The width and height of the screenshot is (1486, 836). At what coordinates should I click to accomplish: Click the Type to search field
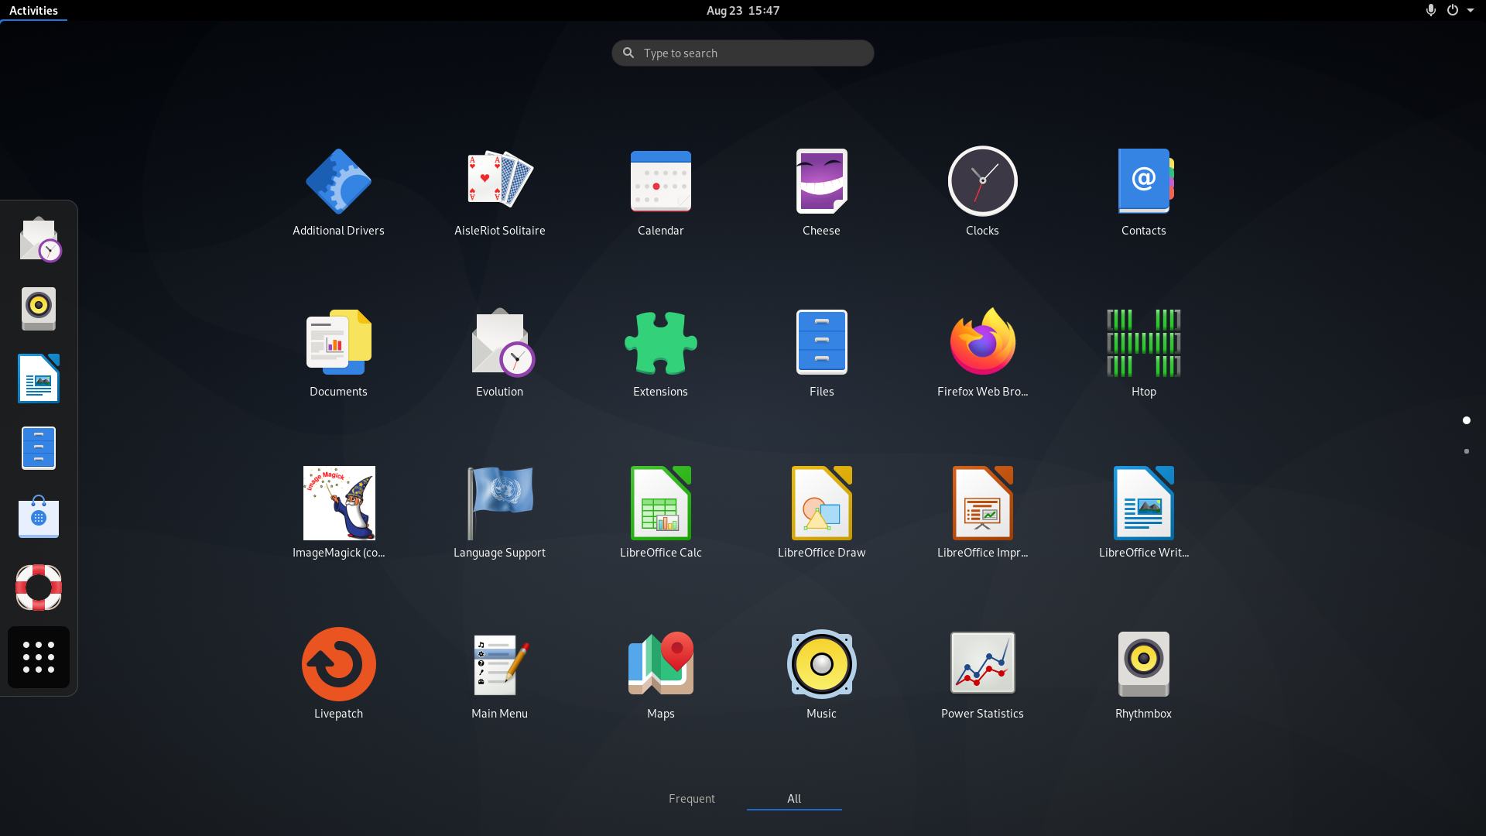(x=741, y=53)
